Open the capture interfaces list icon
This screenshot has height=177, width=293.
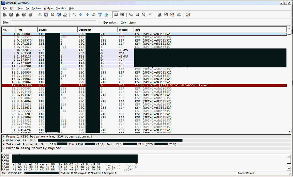(4, 15)
